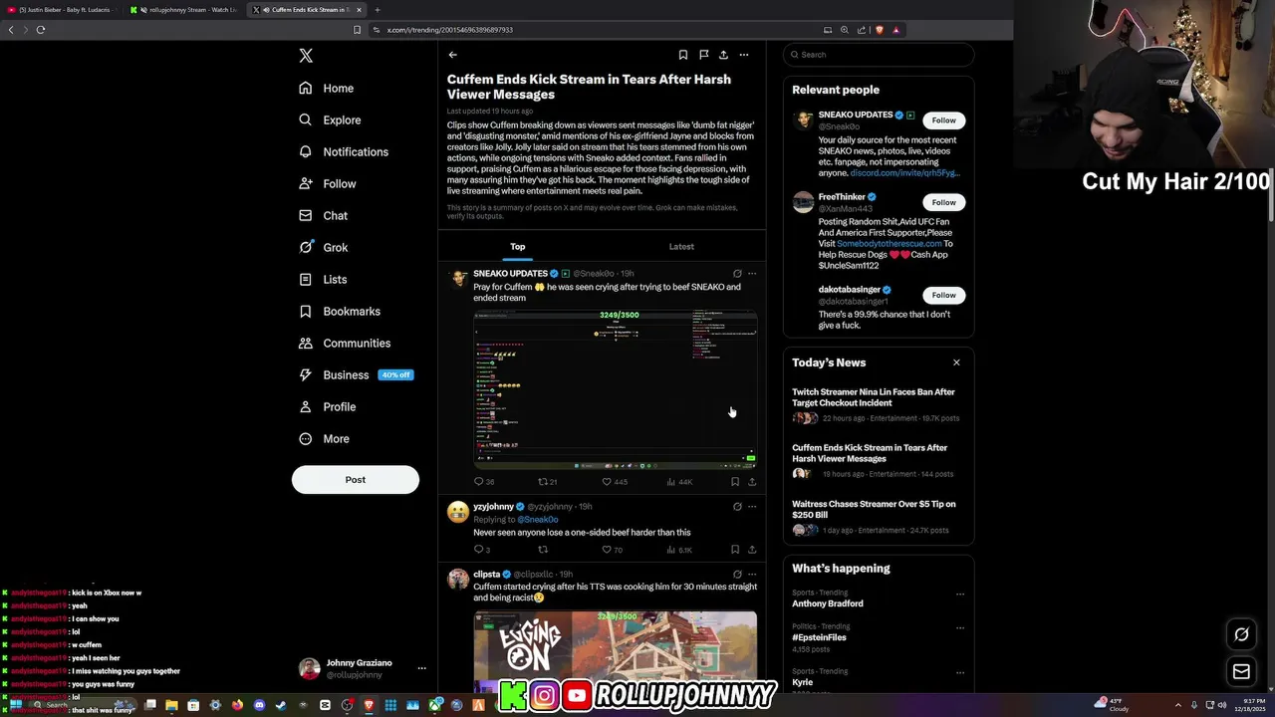
Task: Switch to the Latest tab
Action: coord(681,246)
